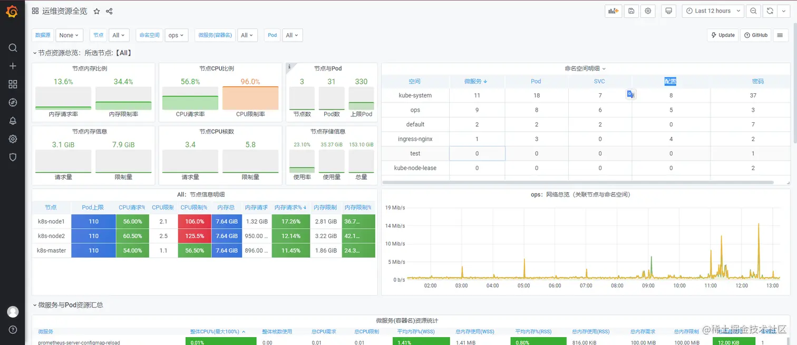Click the user avatar in sidebar
Image resolution: width=797 pixels, height=345 pixels.
click(x=13, y=312)
